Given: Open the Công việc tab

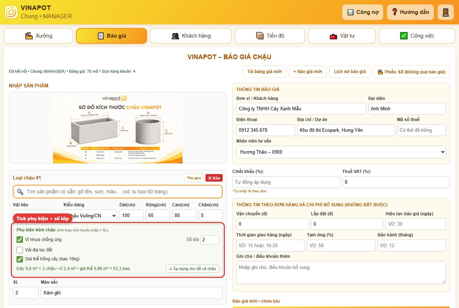Looking at the screenshot, I should (417, 36).
